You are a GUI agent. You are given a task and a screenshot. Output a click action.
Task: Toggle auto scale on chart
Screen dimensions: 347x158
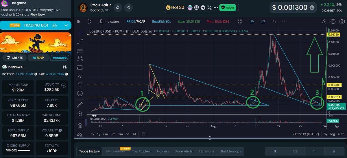click(341, 134)
